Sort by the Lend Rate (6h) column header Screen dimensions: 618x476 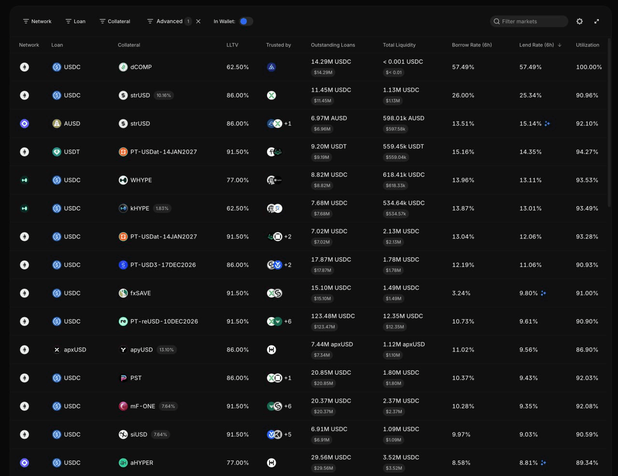point(540,45)
